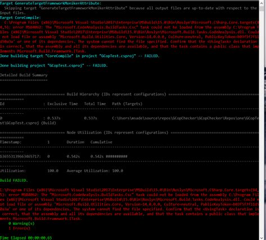Viewport: 266px width, 240px height.
Task: Click the "Path (Targets)" column header
Action: click(127, 104)
